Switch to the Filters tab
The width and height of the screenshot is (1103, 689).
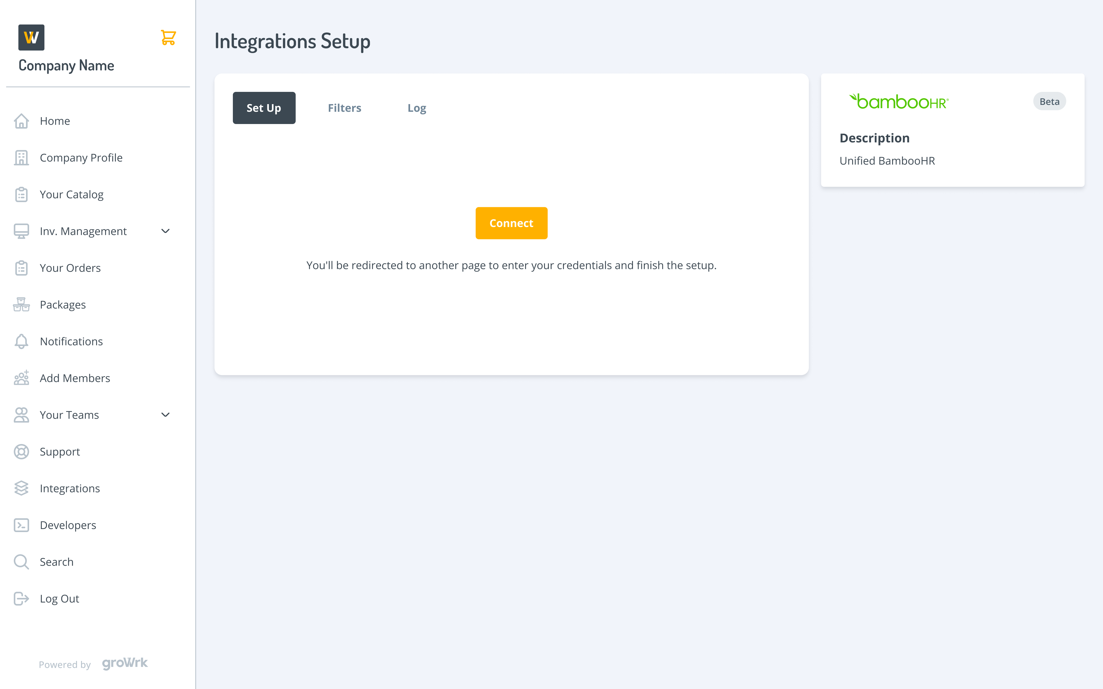tap(344, 108)
